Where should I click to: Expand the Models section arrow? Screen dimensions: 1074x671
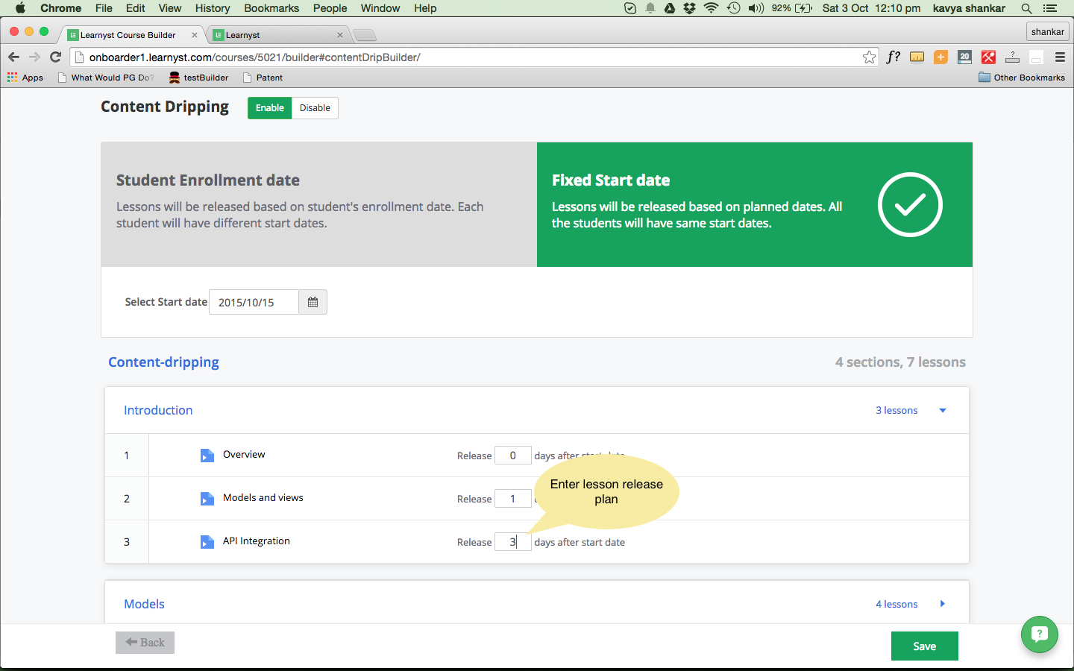click(x=943, y=604)
